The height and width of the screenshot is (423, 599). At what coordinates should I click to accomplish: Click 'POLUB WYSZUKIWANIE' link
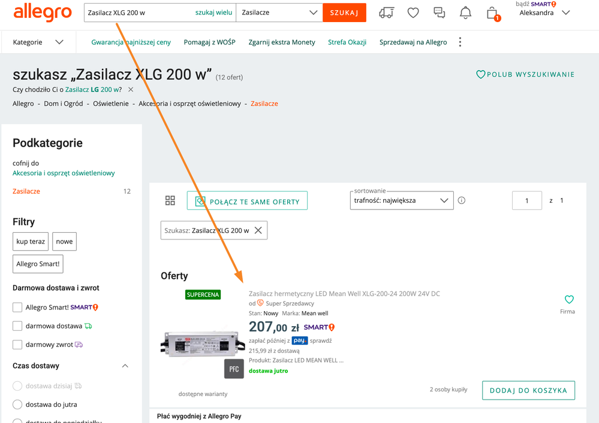pyautogui.click(x=525, y=74)
